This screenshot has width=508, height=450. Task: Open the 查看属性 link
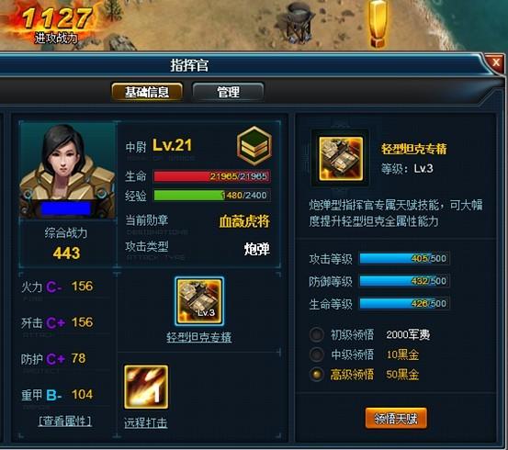[65, 422]
